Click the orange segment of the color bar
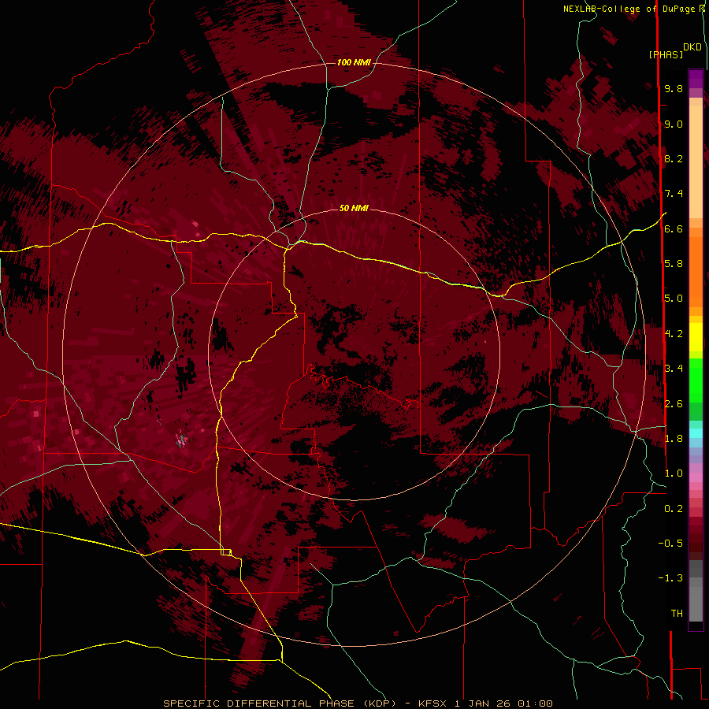This screenshot has width=709, height=709. 696,273
